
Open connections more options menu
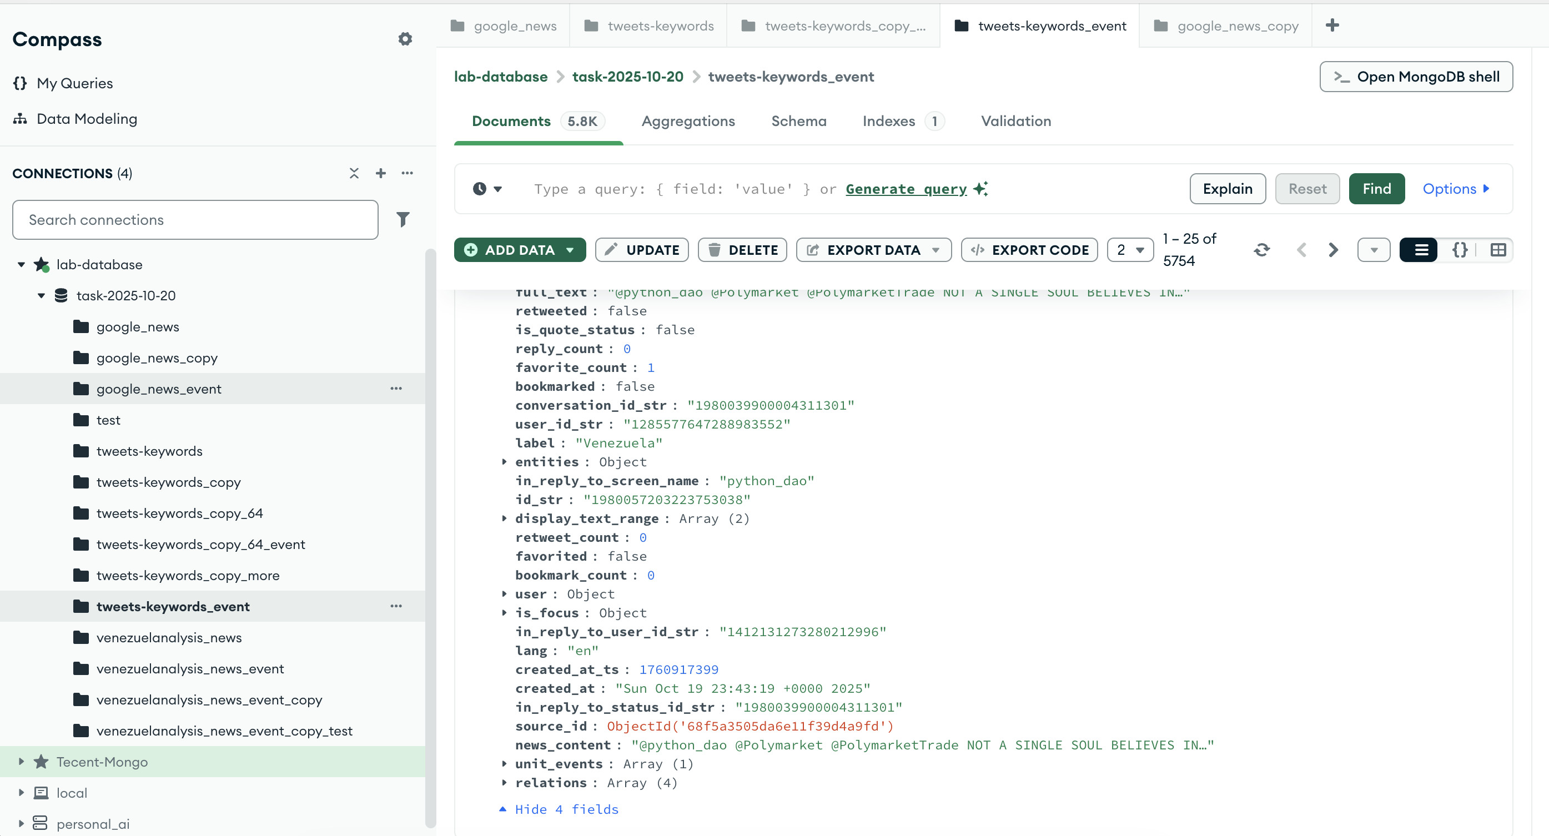point(407,173)
